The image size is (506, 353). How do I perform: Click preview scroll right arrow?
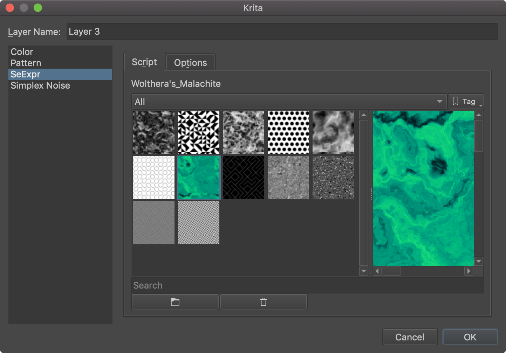pos(469,271)
